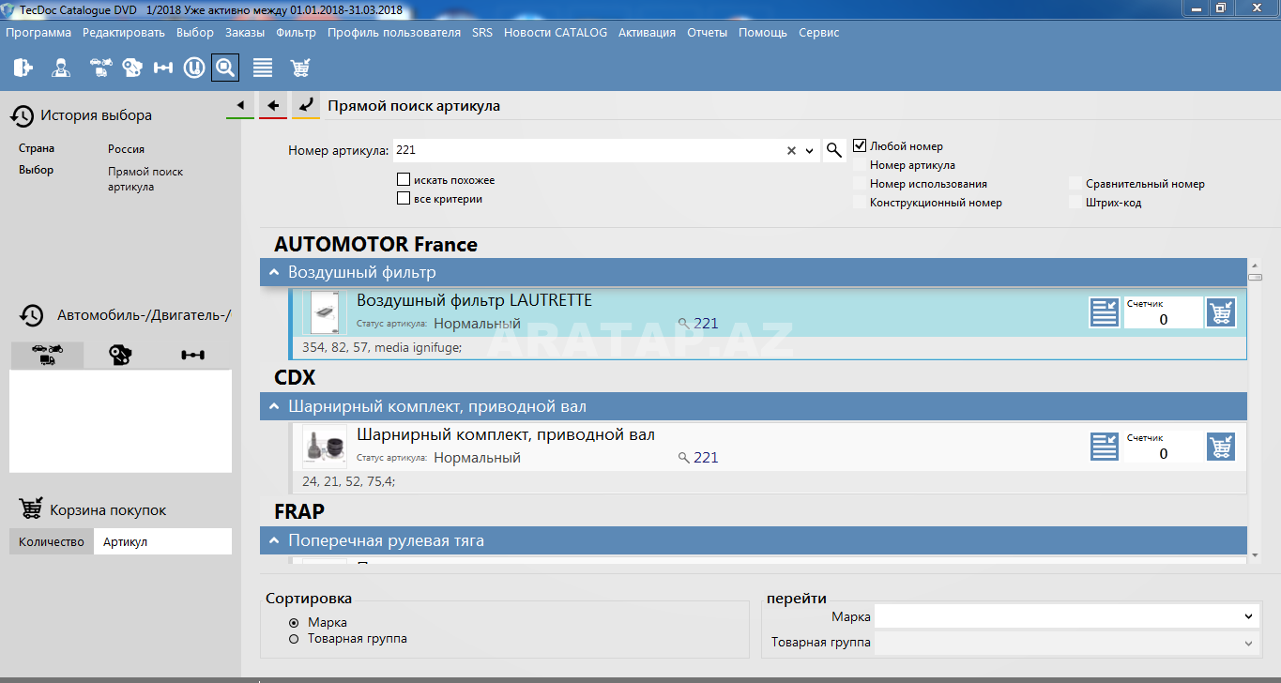This screenshot has width=1281, height=683.
Task: Click Прямой поиск артикула in selection history
Action: click(x=145, y=179)
